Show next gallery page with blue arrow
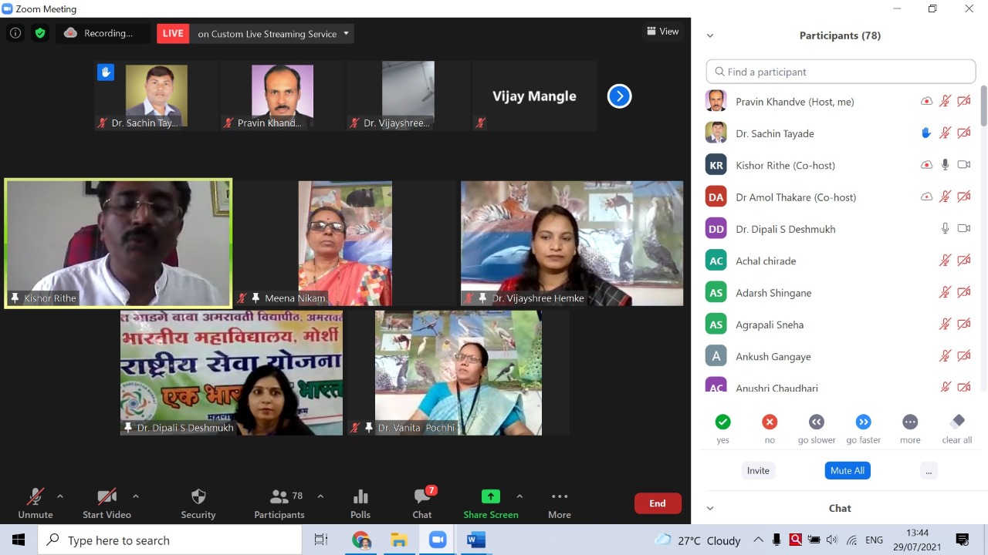 [x=619, y=96]
